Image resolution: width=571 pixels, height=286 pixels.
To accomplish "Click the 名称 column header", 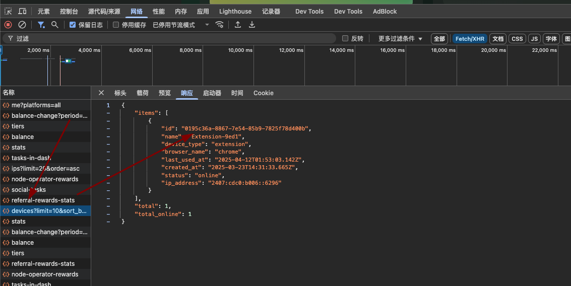I will pos(45,93).
